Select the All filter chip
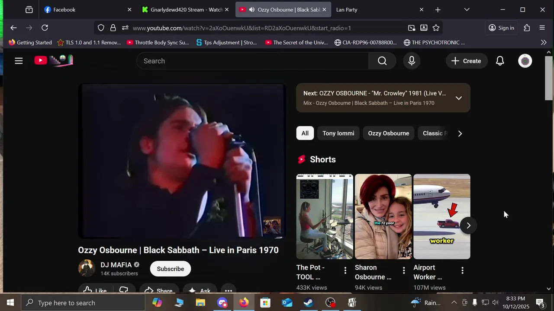 (305, 133)
